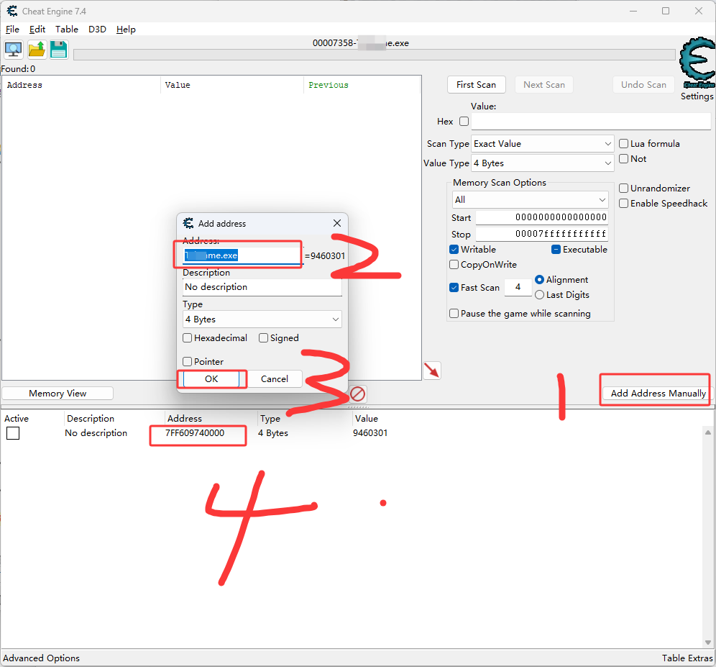Click address table scrollbar down arrow
Viewport: 716px width, 667px height.
708,643
